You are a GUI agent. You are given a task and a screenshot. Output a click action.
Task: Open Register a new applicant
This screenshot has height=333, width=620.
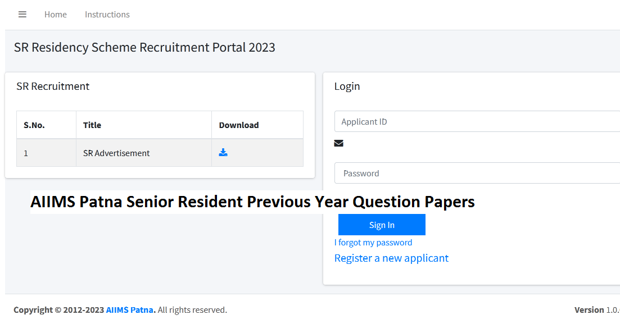click(x=391, y=258)
